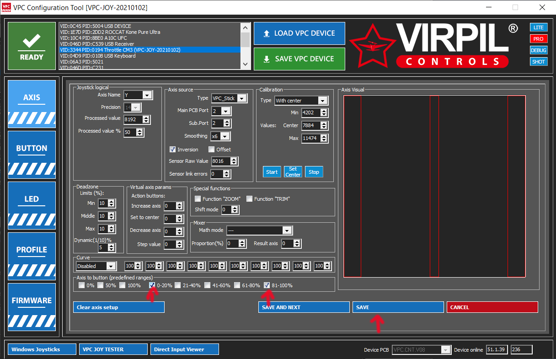Toggle the 81-100% axis to button checkbox
Screen dimensions: 556x359
pyautogui.click(x=267, y=285)
